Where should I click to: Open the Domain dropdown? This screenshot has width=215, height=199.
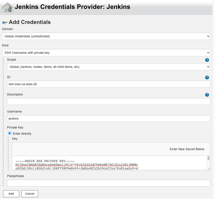[x=106, y=36]
